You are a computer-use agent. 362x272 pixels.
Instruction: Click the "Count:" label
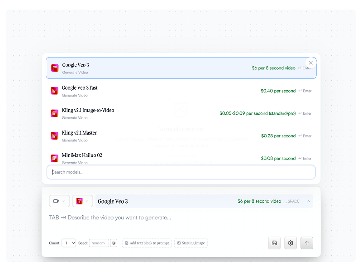coord(55,243)
